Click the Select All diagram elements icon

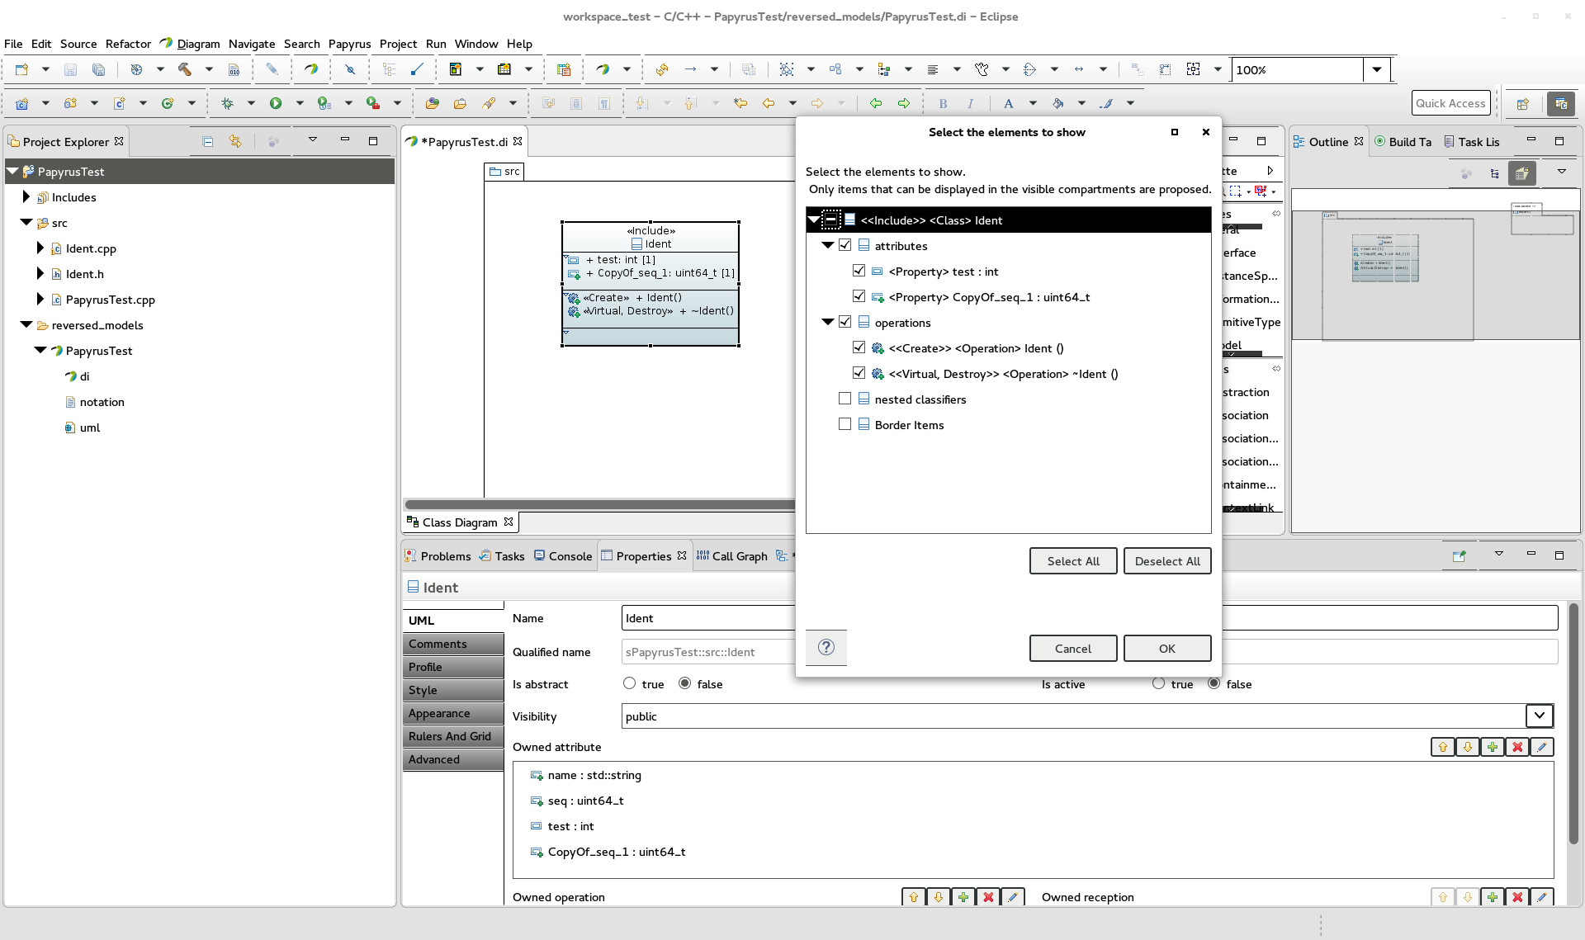coord(787,70)
